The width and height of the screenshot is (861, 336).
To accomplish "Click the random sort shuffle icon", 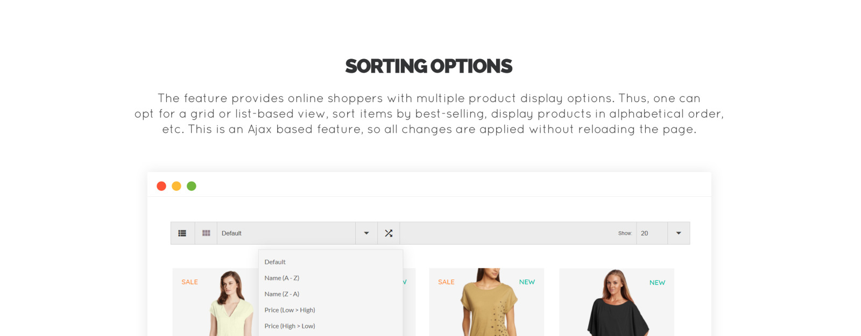I will pyautogui.click(x=389, y=233).
